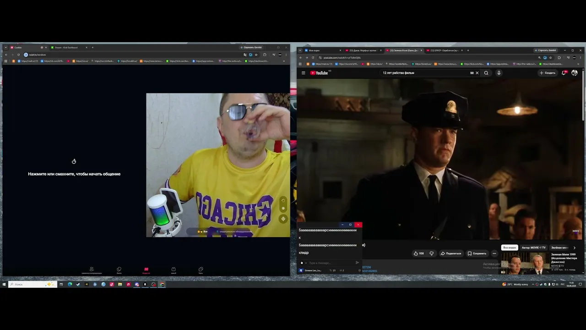Like the video with 938 likes
The image size is (586, 330).
coord(418,253)
